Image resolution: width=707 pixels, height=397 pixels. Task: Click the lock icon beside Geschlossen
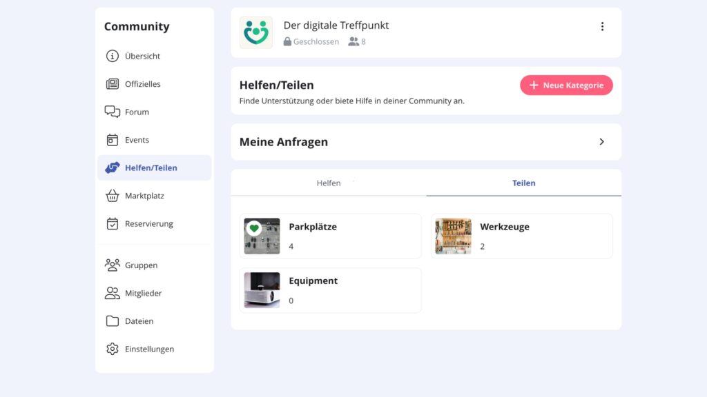click(x=287, y=41)
